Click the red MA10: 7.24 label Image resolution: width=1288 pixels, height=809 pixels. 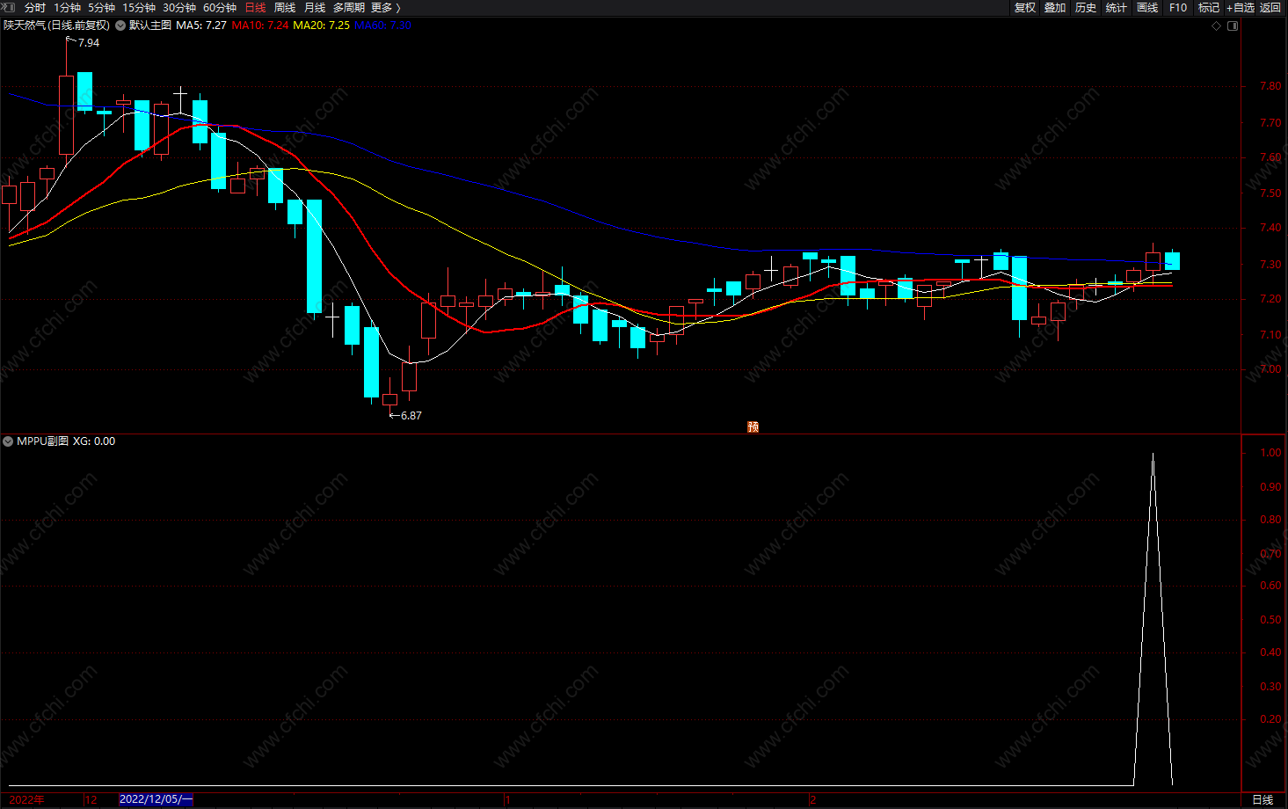[x=260, y=26]
